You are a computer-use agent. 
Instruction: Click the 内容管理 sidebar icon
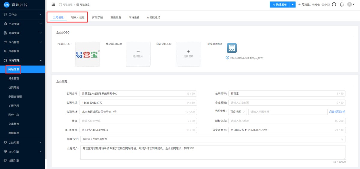5,33
